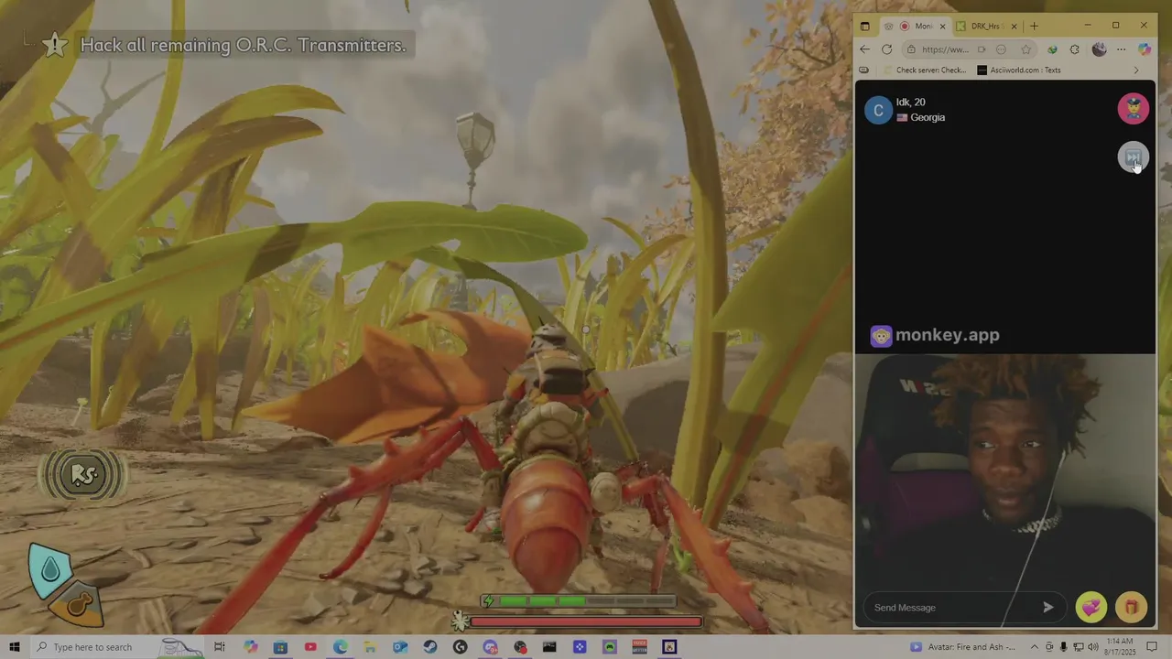The image size is (1172, 659).
Task: Show hidden system tray icons
Action: (1033, 647)
